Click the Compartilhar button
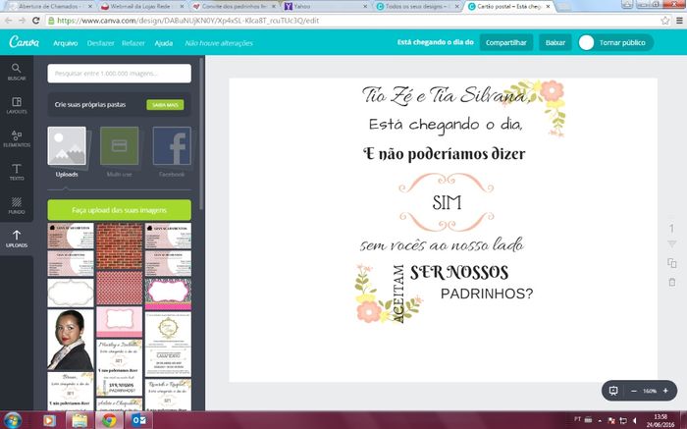 (x=506, y=42)
